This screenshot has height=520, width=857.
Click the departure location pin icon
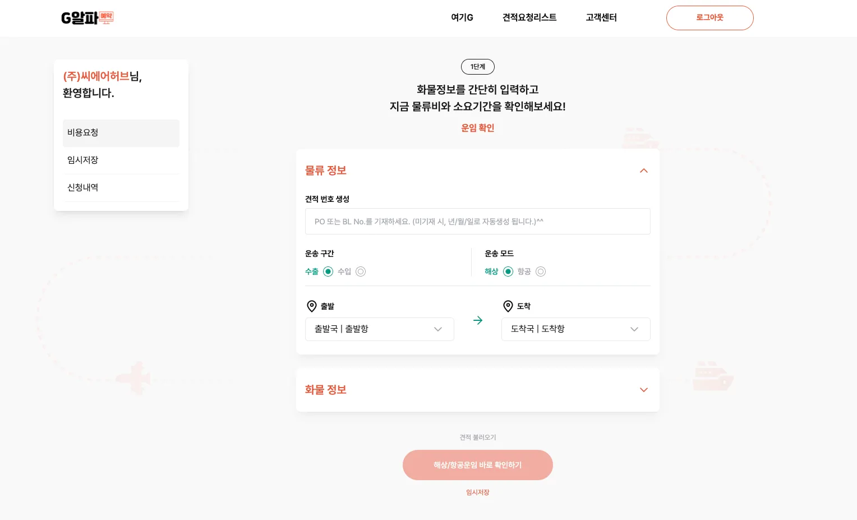coord(312,306)
